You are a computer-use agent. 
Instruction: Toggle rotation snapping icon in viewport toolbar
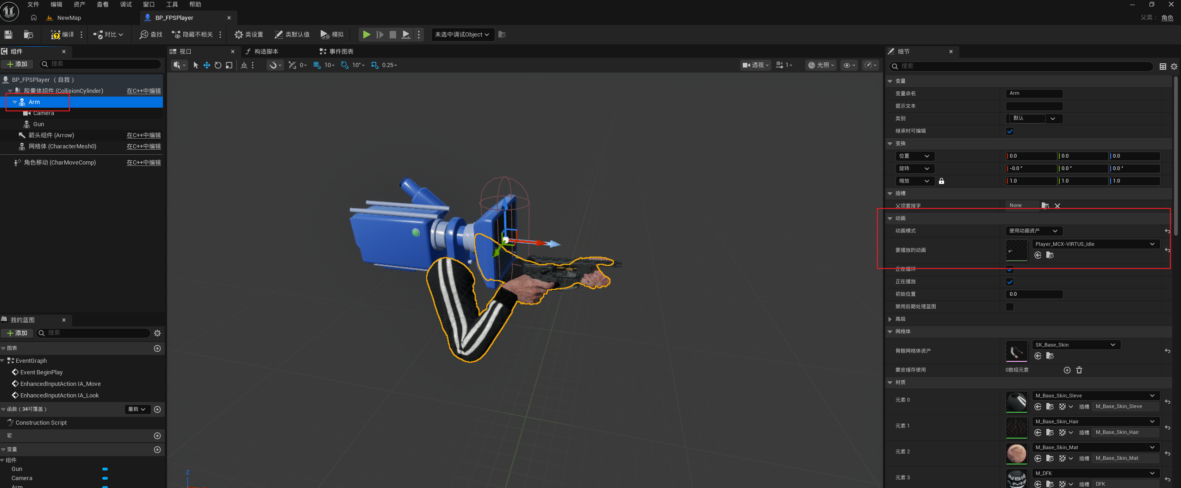[345, 65]
